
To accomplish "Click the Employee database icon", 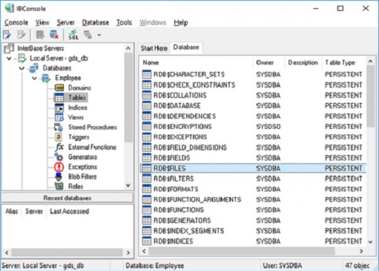I will click(x=46, y=78).
